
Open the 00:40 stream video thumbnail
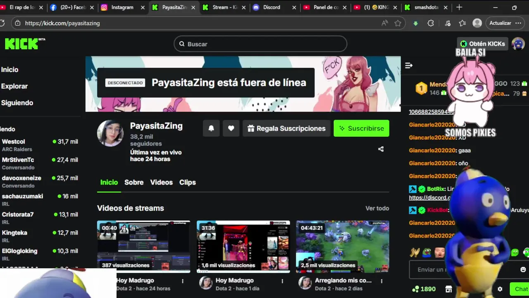pyautogui.click(x=143, y=247)
